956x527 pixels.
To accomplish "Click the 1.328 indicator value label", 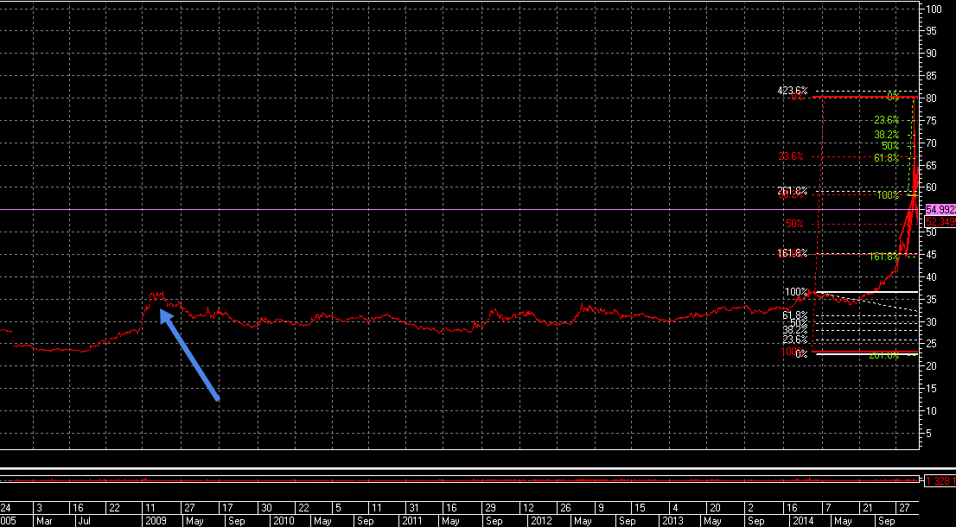I will tap(940, 480).
